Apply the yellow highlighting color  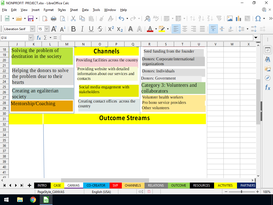tap(162, 29)
